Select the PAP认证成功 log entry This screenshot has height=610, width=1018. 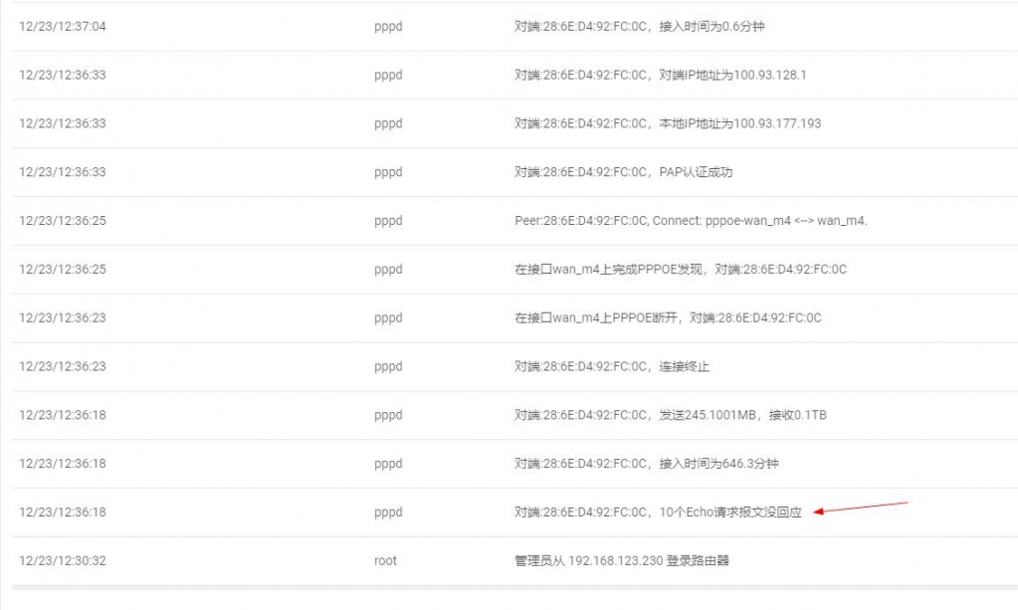point(623,172)
